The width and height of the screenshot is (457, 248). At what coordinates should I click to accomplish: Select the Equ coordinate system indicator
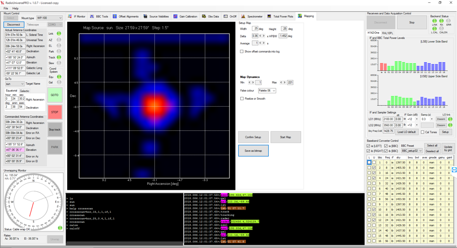pyautogui.click(x=59, y=77)
